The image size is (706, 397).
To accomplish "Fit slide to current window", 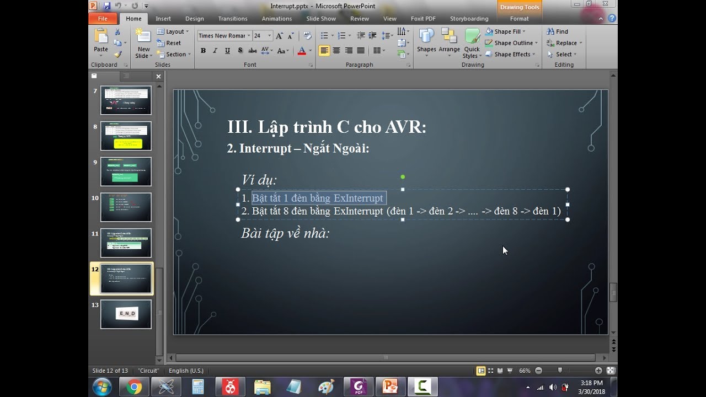I will [x=611, y=371].
